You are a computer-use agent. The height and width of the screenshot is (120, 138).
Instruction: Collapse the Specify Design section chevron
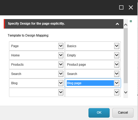coord(117,24)
